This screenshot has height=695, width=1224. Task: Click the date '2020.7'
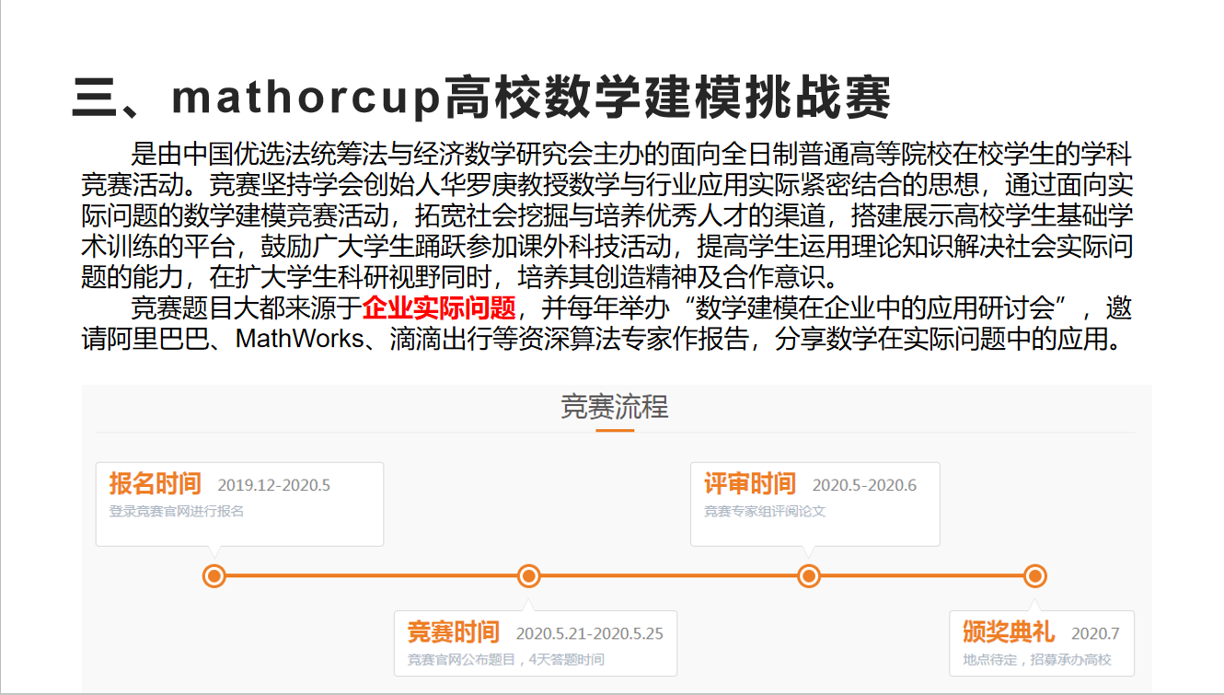coord(1095,633)
